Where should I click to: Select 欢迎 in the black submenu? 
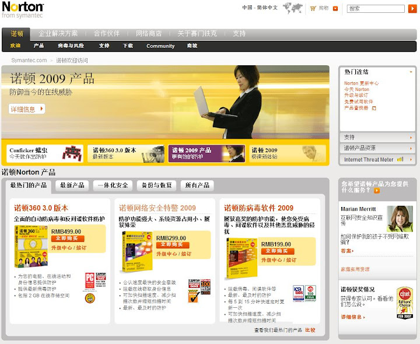pos(15,46)
